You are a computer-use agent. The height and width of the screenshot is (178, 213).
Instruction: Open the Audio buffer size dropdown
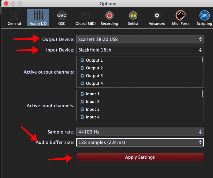[140, 142]
